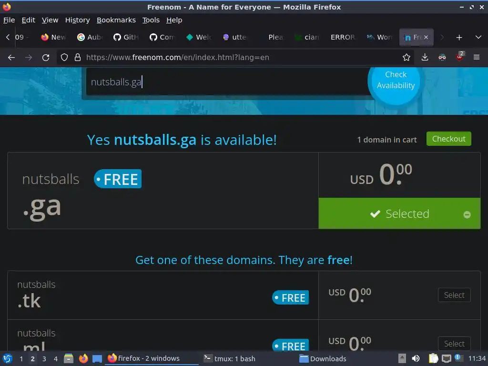Image resolution: width=488 pixels, height=366 pixels.
Task: Open Firefox application hamburger menu
Action: coord(477,57)
